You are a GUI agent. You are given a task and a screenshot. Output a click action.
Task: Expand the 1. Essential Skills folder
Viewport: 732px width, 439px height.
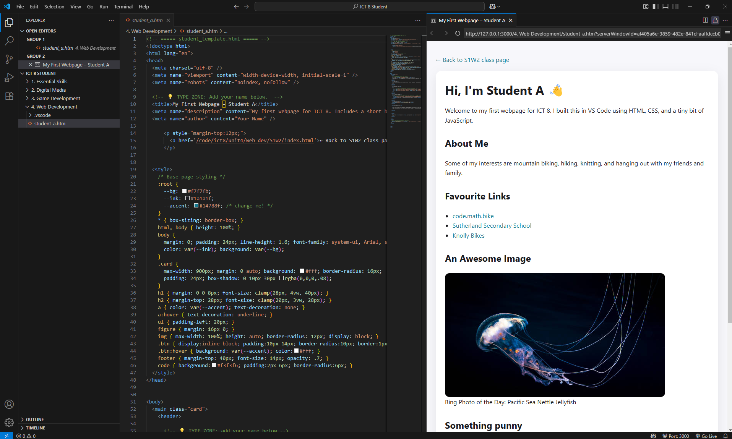49,81
